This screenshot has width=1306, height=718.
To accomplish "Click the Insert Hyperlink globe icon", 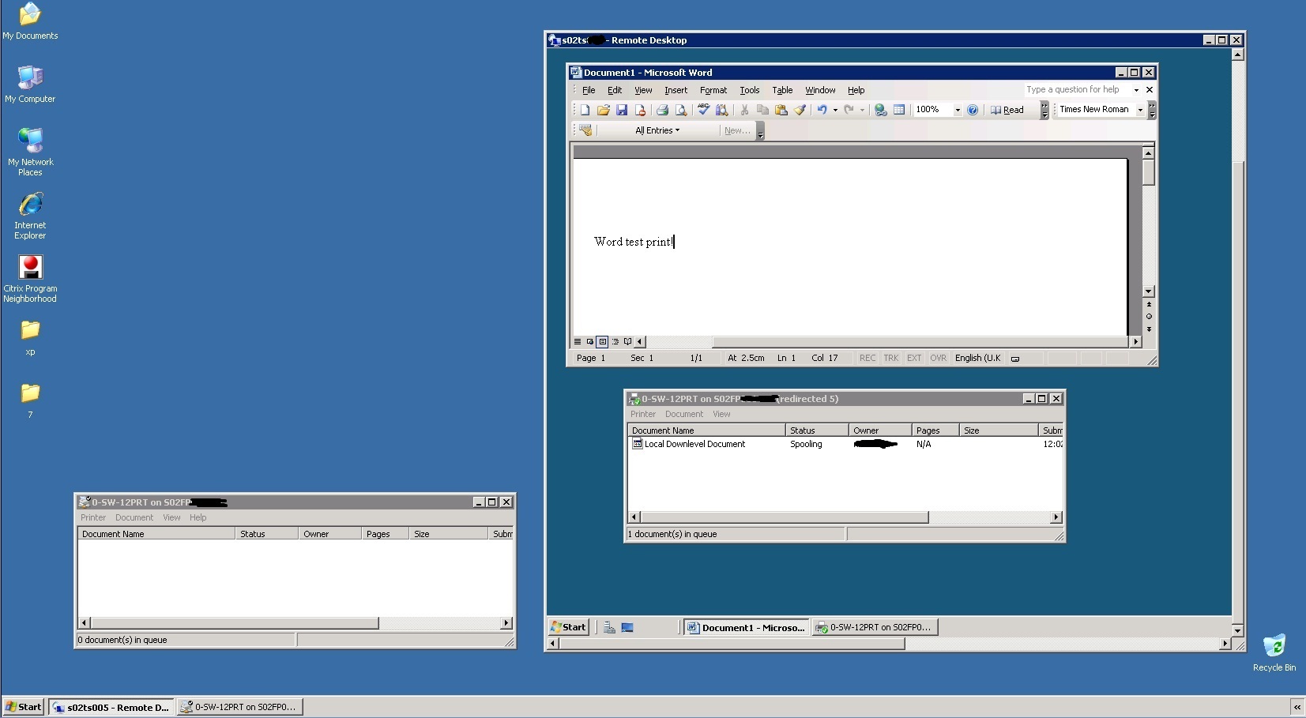I will (x=880, y=110).
